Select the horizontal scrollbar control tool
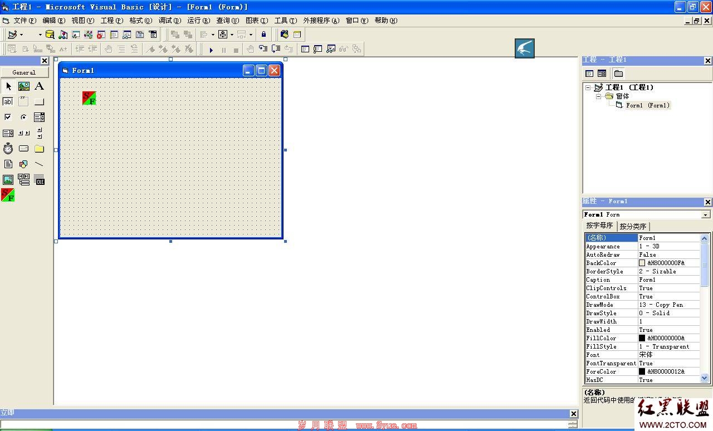This screenshot has width=713, height=431. 23,133
